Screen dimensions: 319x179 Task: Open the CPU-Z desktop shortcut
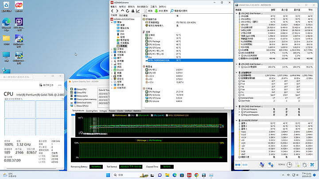(x=19, y=25)
